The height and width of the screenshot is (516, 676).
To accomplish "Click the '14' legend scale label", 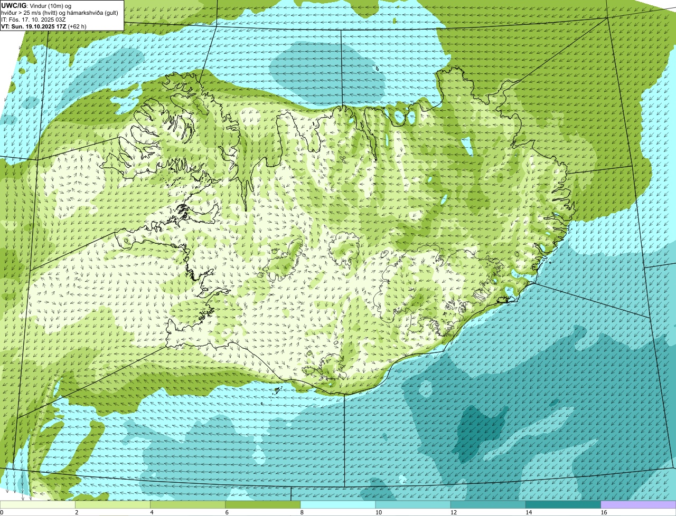I will point(528,512).
